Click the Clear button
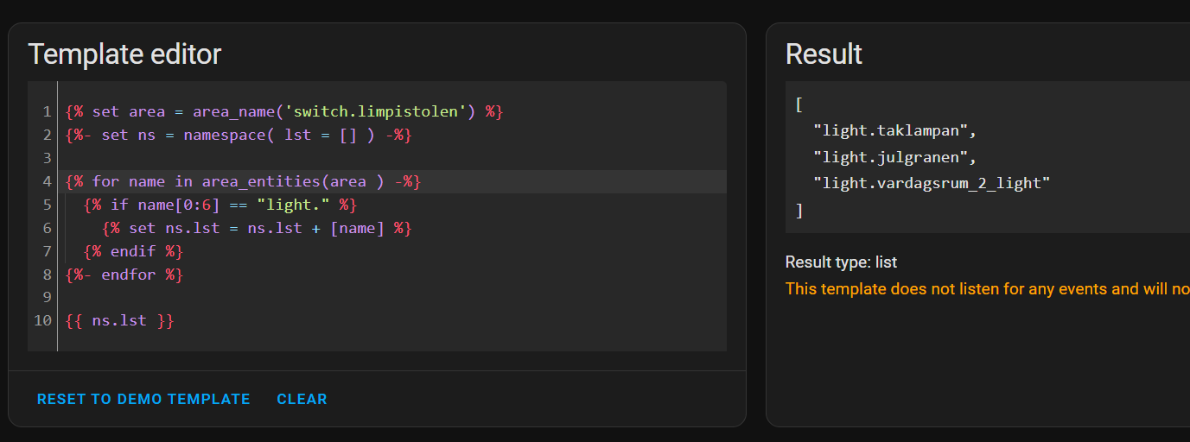 coord(302,399)
